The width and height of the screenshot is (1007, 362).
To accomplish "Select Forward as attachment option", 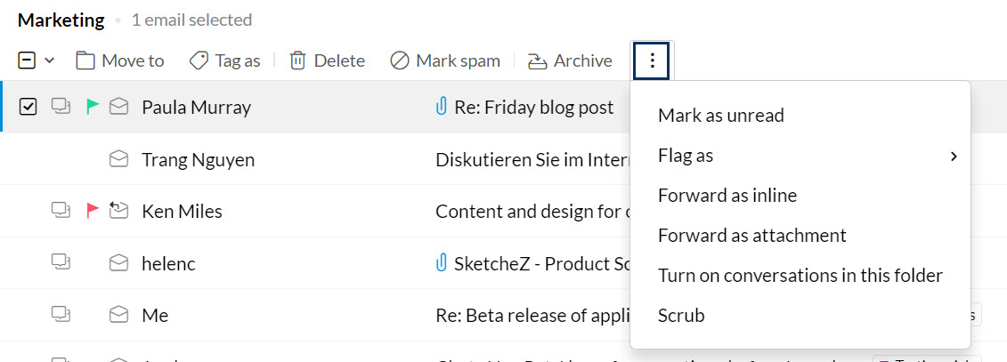I will tap(751, 236).
